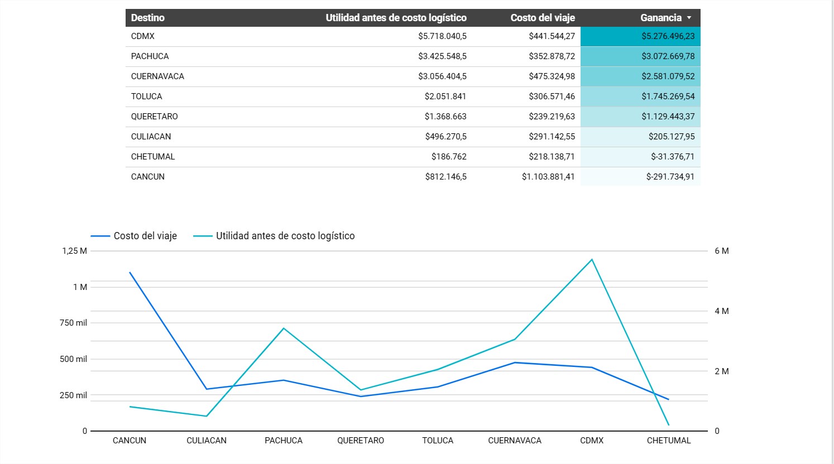The width and height of the screenshot is (834, 464).
Task: Select QUERETARO destination in table
Action: [x=154, y=117]
